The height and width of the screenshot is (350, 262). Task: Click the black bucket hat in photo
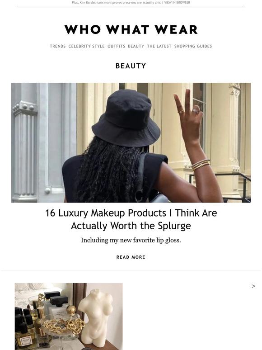pyautogui.click(x=126, y=118)
